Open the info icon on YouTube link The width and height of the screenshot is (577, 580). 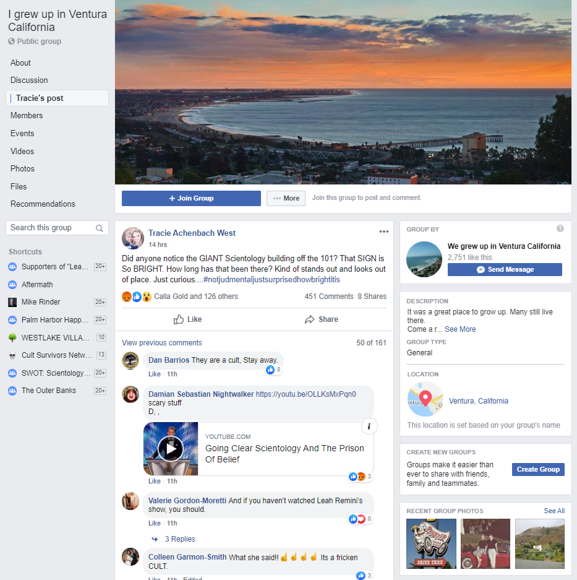(x=369, y=426)
